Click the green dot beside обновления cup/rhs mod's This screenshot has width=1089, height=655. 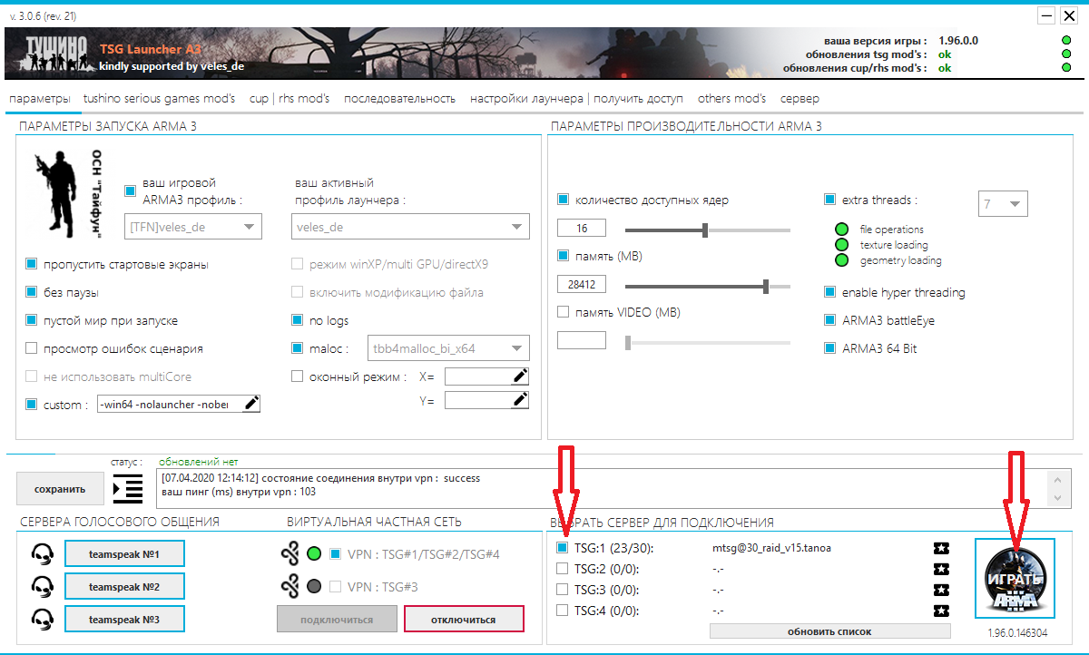click(1065, 68)
